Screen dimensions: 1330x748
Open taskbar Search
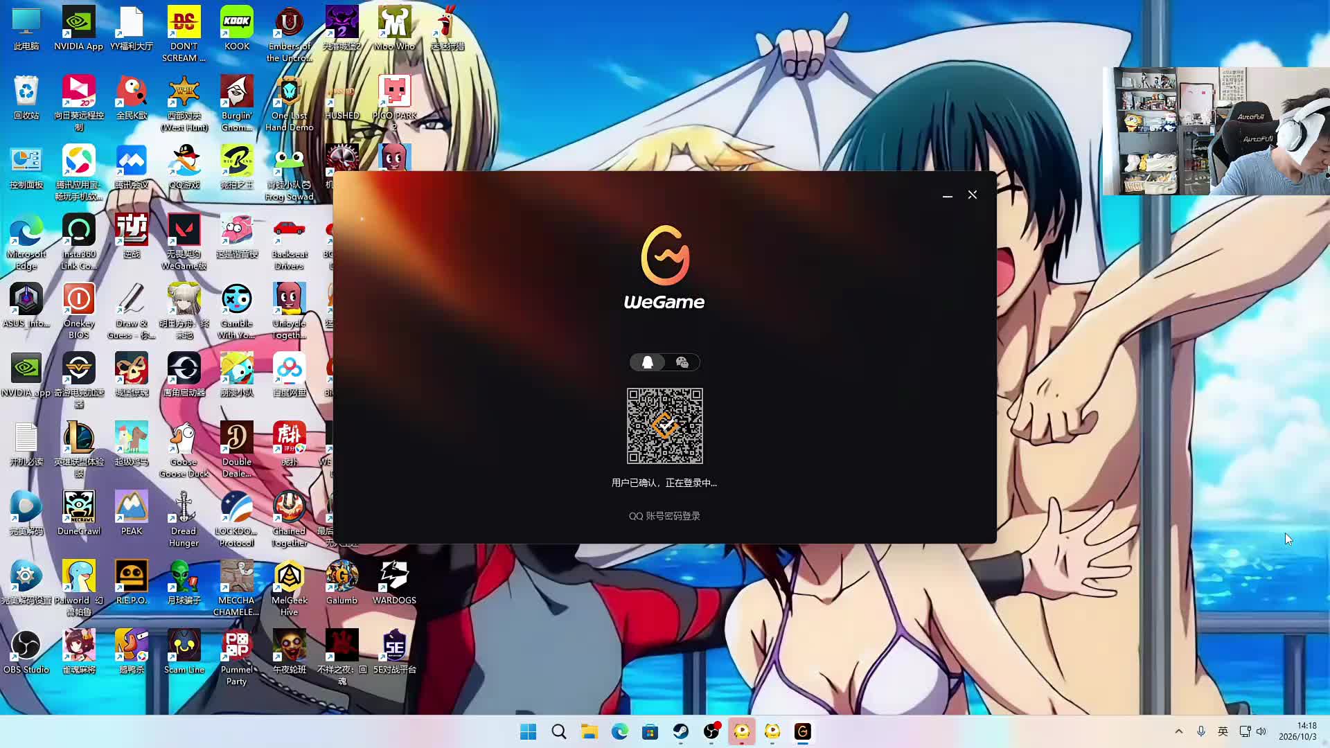coord(559,731)
